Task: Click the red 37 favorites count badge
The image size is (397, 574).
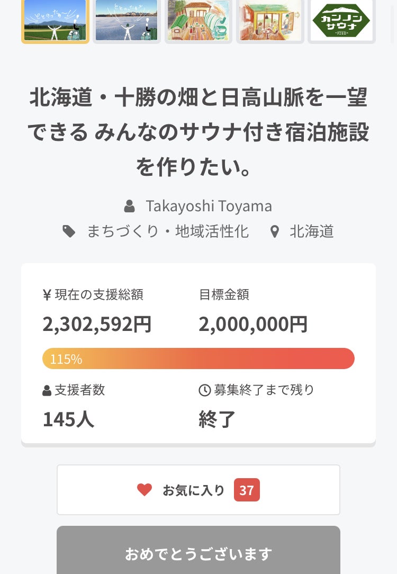Action: (x=247, y=490)
